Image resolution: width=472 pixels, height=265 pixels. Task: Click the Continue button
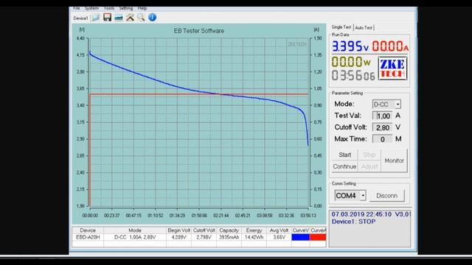(344, 166)
